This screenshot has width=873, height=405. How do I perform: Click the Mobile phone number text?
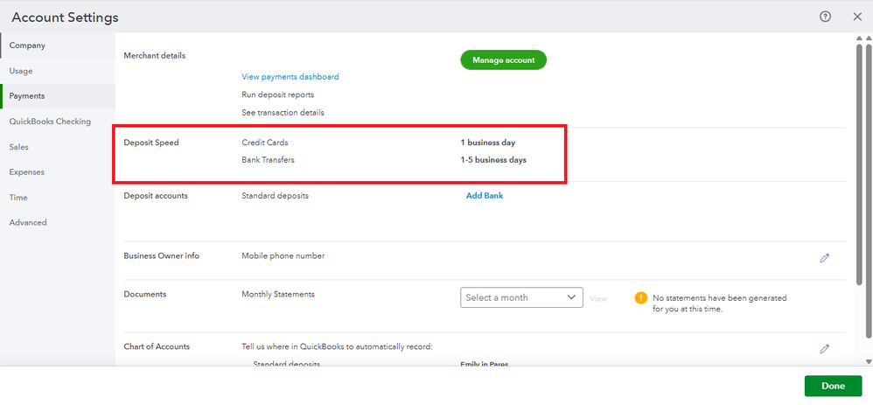click(x=283, y=255)
